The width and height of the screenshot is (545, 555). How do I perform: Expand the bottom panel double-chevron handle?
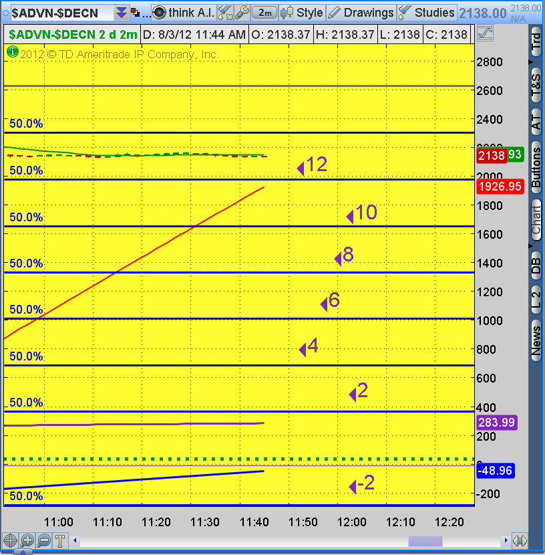[x=23, y=552]
